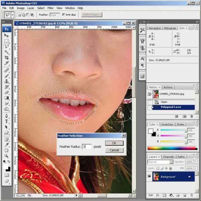Screen dimensions: 201x201
Task: Select the Horizontal Type tool
Action: [6, 121]
